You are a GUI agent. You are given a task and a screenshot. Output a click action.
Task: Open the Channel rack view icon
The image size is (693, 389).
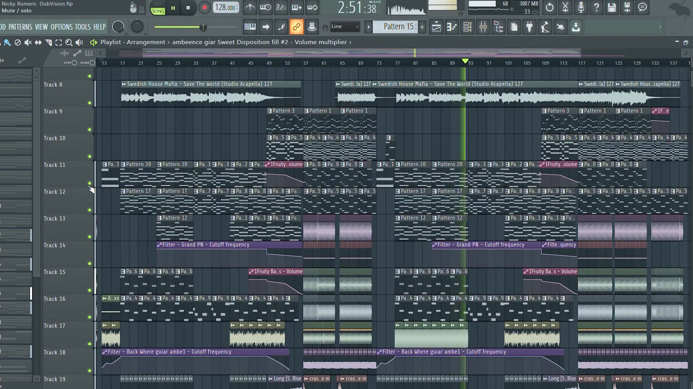tap(467, 27)
